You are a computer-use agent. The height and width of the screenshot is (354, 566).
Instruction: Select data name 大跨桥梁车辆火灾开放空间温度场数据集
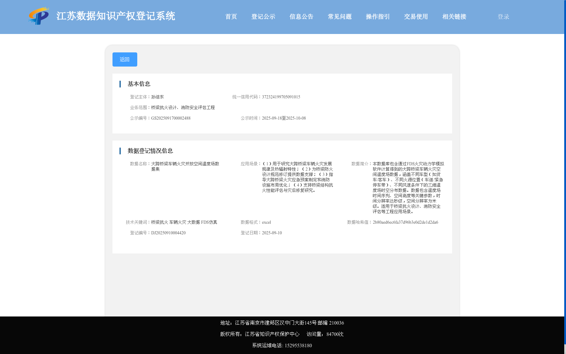[x=185, y=166]
